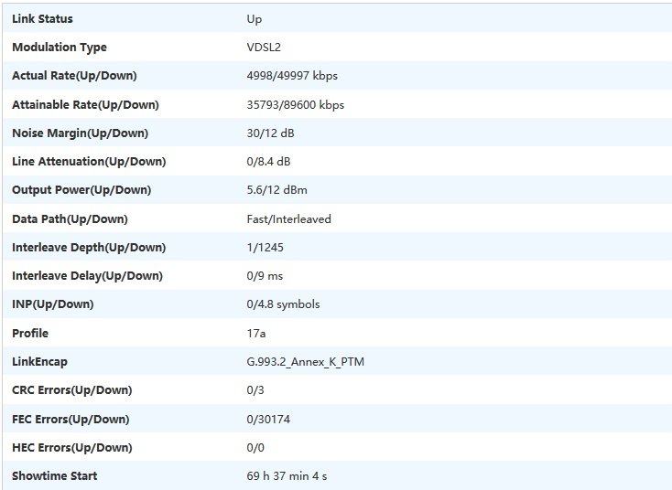Click the "INP(Up/Down)" label

point(53,304)
